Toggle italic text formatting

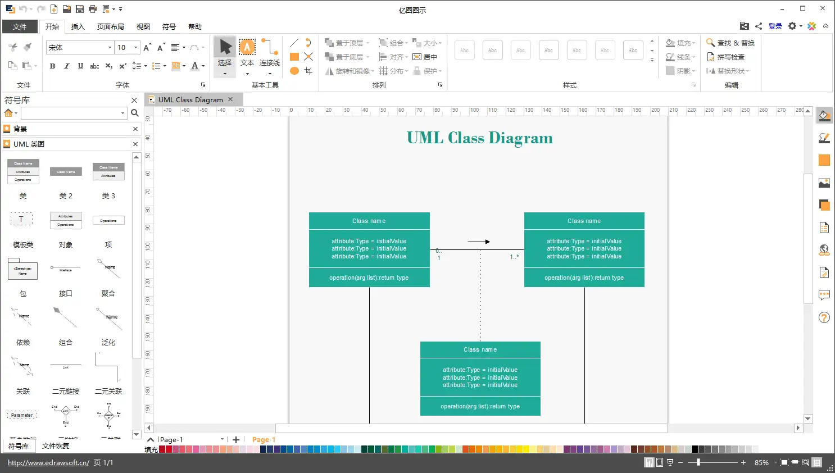click(66, 66)
